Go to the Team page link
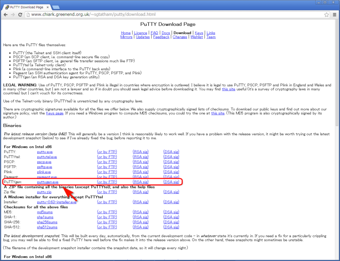The height and width of the screenshot is (261, 340). (211, 37)
